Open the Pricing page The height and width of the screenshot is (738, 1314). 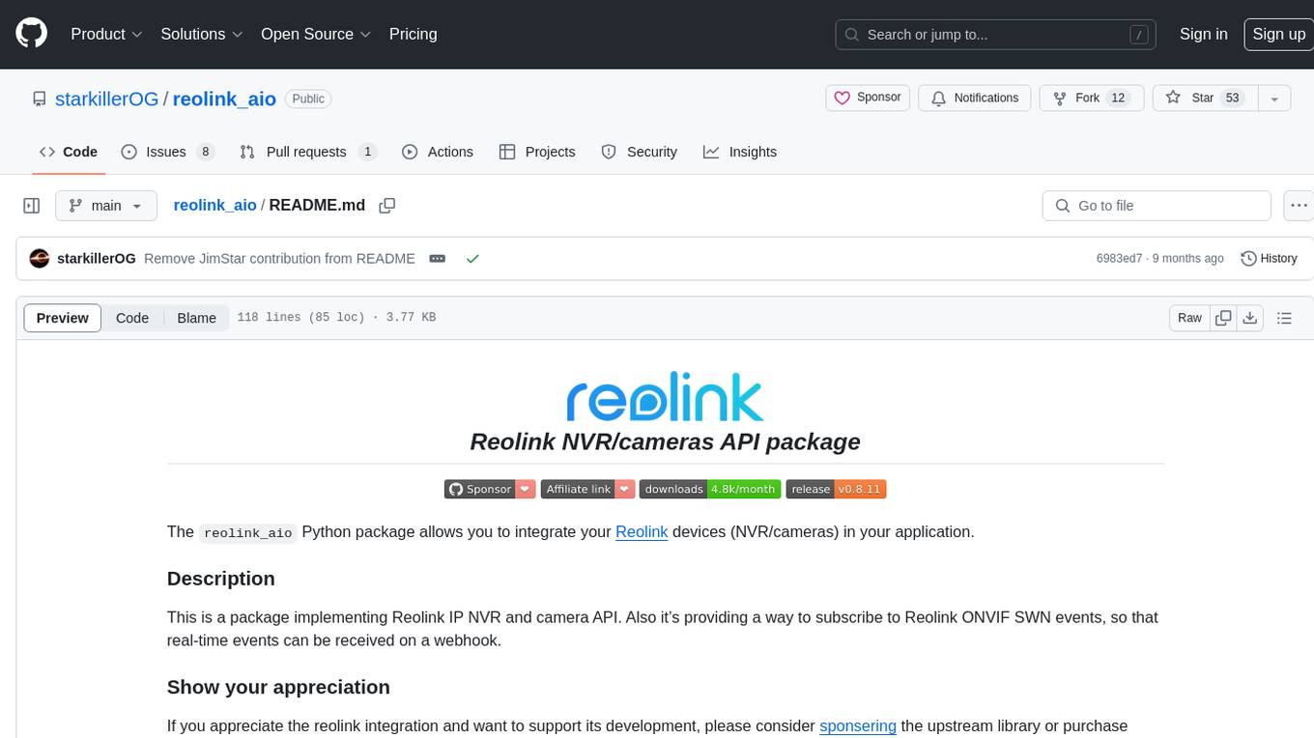point(413,34)
